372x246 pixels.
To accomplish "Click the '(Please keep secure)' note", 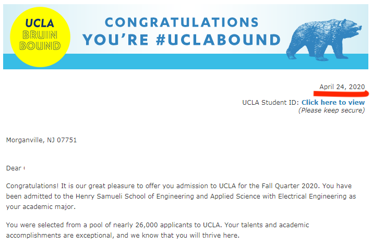I will (x=331, y=110).
